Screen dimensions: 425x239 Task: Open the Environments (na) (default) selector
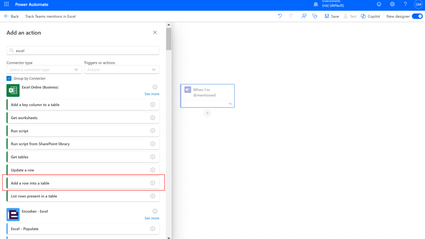[333, 4]
